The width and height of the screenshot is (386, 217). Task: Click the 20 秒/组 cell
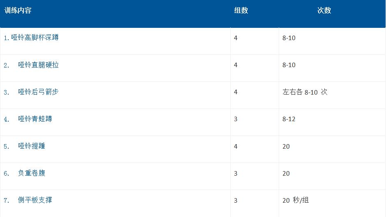point(296,200)
